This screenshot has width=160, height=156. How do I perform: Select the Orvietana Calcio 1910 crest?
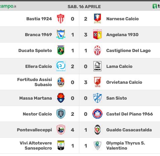tap(97, 82)
